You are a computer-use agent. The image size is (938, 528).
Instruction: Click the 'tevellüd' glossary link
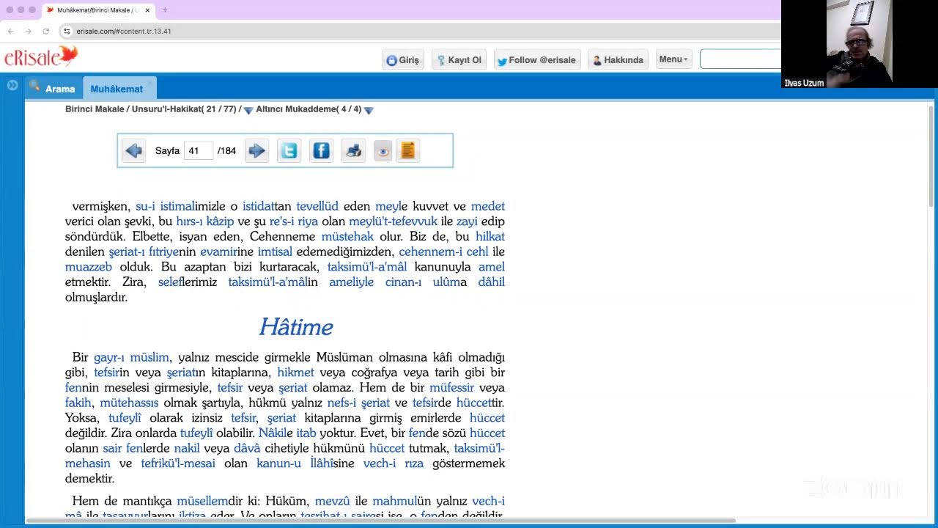[x=317, y=206]
